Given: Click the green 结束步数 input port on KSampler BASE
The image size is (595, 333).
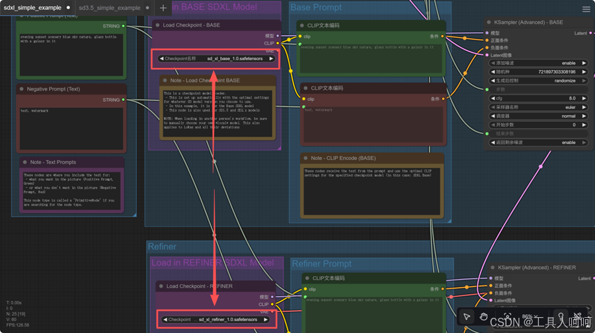Looking at the screenshot, I should 487,133.
